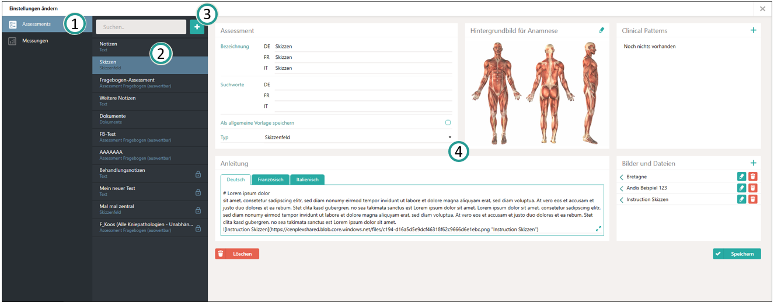Click the chevron next to Bretagne

(622, 177)
